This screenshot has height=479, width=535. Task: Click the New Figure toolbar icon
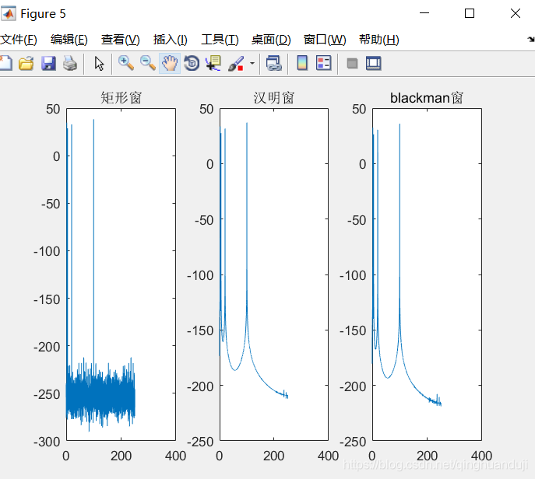pyautogui.click(x=5, y=63)
